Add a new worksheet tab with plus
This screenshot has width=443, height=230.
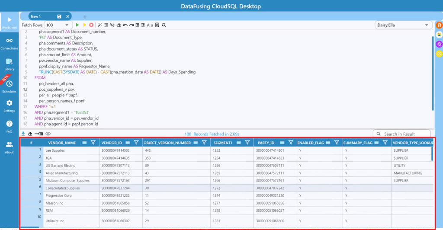click(85, 17)
